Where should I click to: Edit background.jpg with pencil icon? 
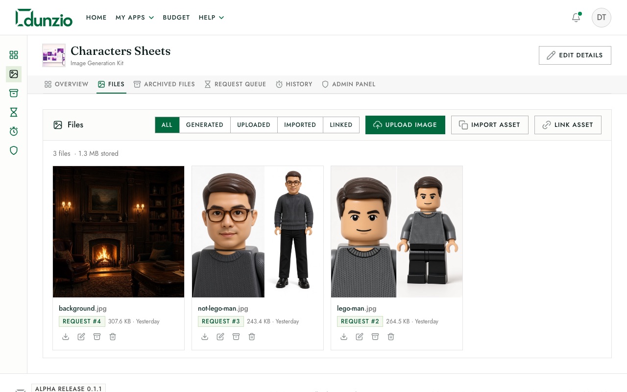pos(81,337)
